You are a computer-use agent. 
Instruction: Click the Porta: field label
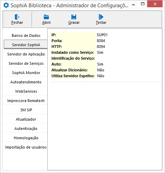point(57,41)
